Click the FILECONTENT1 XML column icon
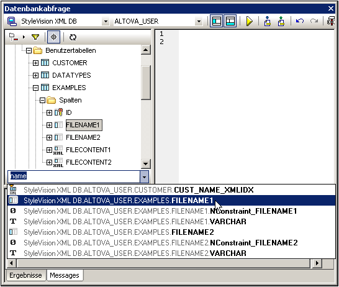339x287 pixels. (x=58, y=150)
